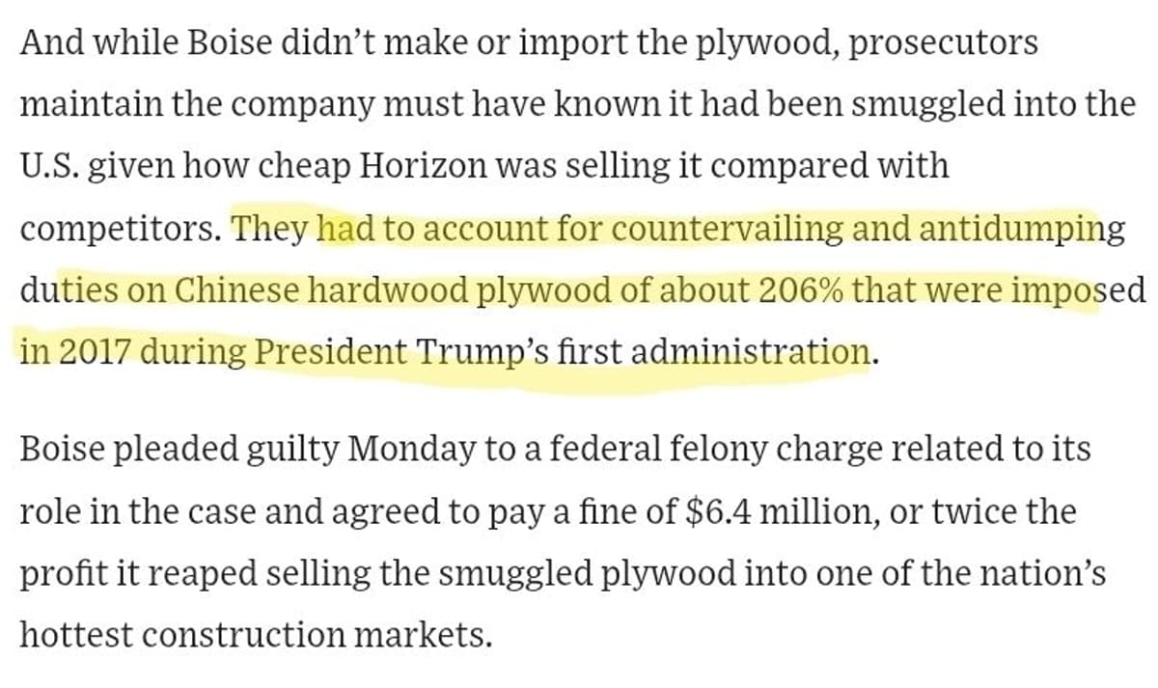Click the word "cheap" in the first paragraph
The height and width of the screenshot is (688, 1158).
pyautogui.click(x=303, y=166)
